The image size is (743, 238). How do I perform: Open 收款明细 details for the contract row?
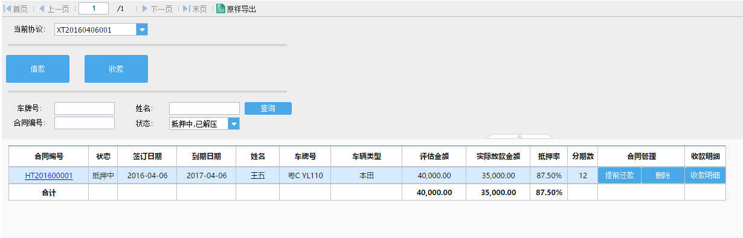coord(705,176)
